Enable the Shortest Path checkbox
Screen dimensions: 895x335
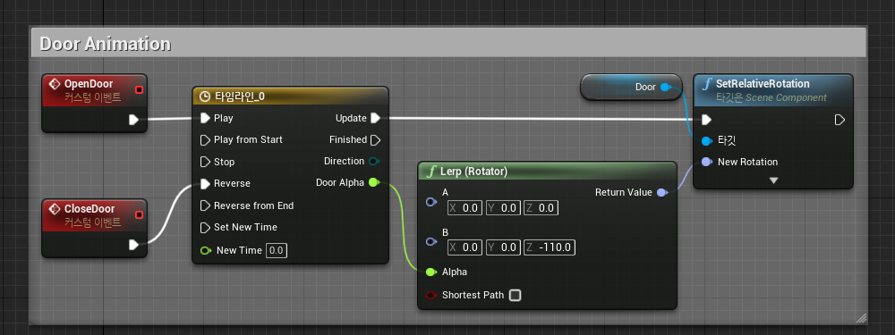[x=515, y=295]
